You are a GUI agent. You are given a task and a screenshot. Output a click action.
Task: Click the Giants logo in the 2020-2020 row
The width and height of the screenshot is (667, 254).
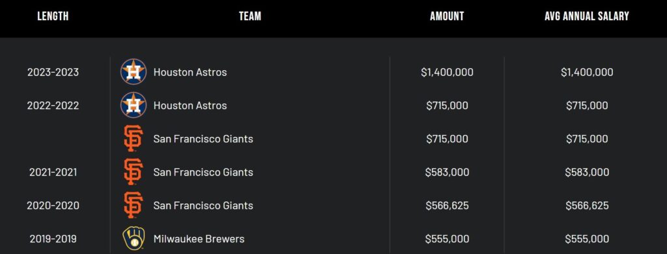pos(134,205)
